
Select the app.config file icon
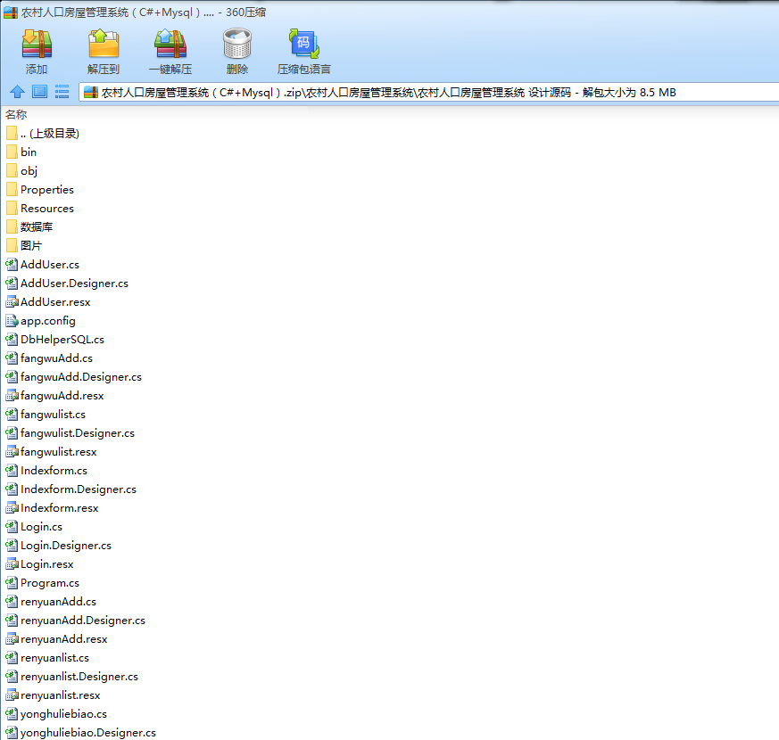(12, 321)
